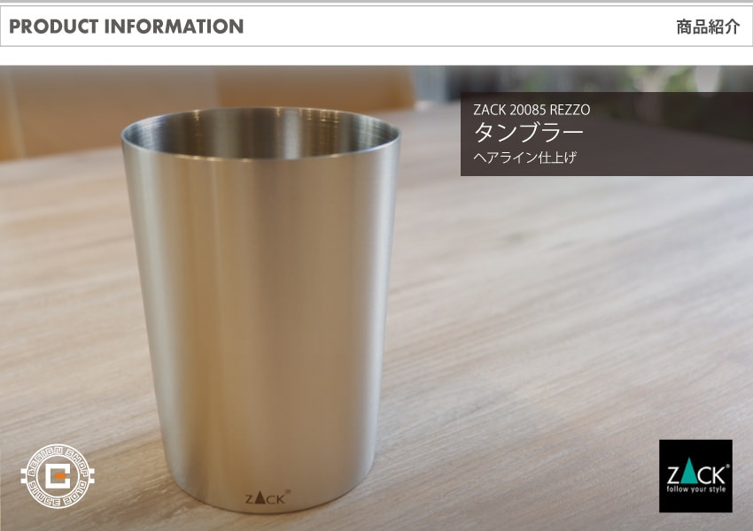Click the Design Shop circular badge logo
The height and width of the screenshot is (531, 753).
[58, 476]
